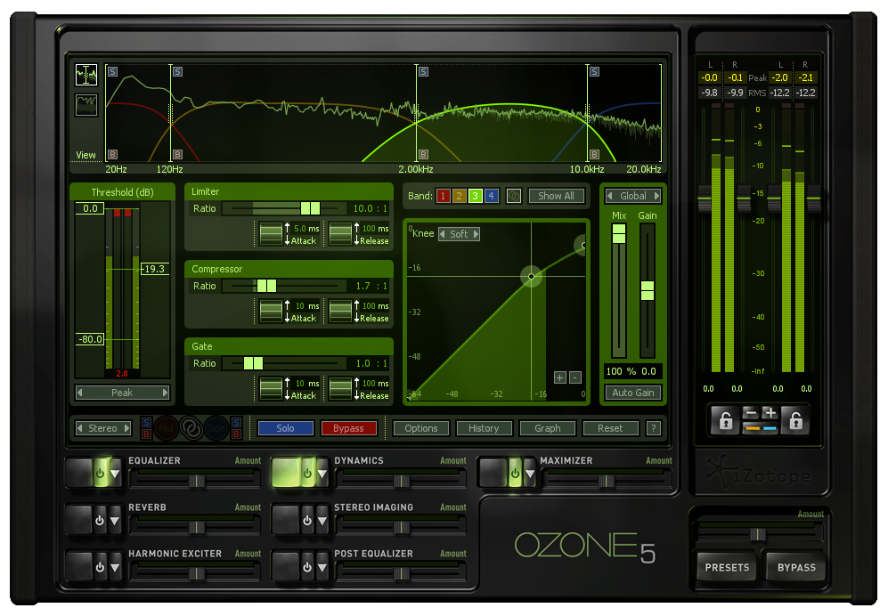The image size is (888, 616).
Task: Change the Knee setting from Soft
Action: click(458, 234)
